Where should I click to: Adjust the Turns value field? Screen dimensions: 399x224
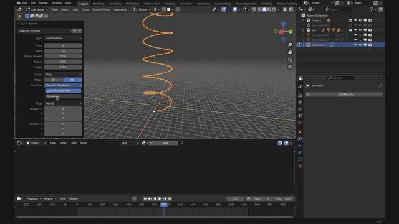pos(63,45)
